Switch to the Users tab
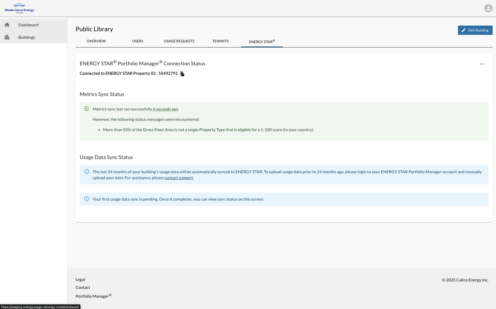The width and height of the screenshot is (496, 309). pos(138,41)
